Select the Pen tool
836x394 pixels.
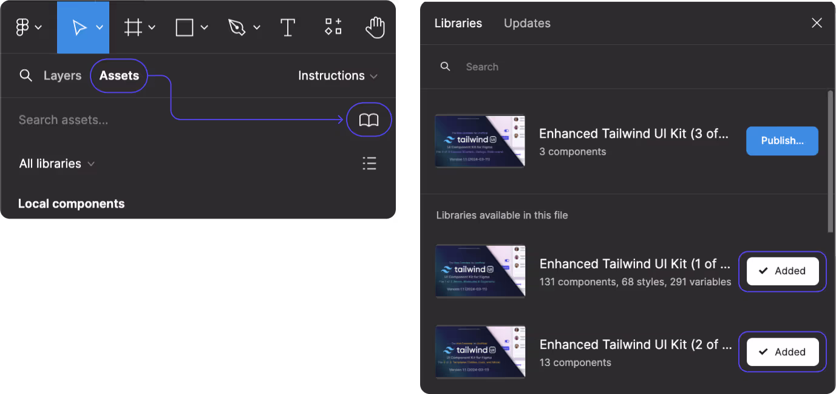pos(236,27)
